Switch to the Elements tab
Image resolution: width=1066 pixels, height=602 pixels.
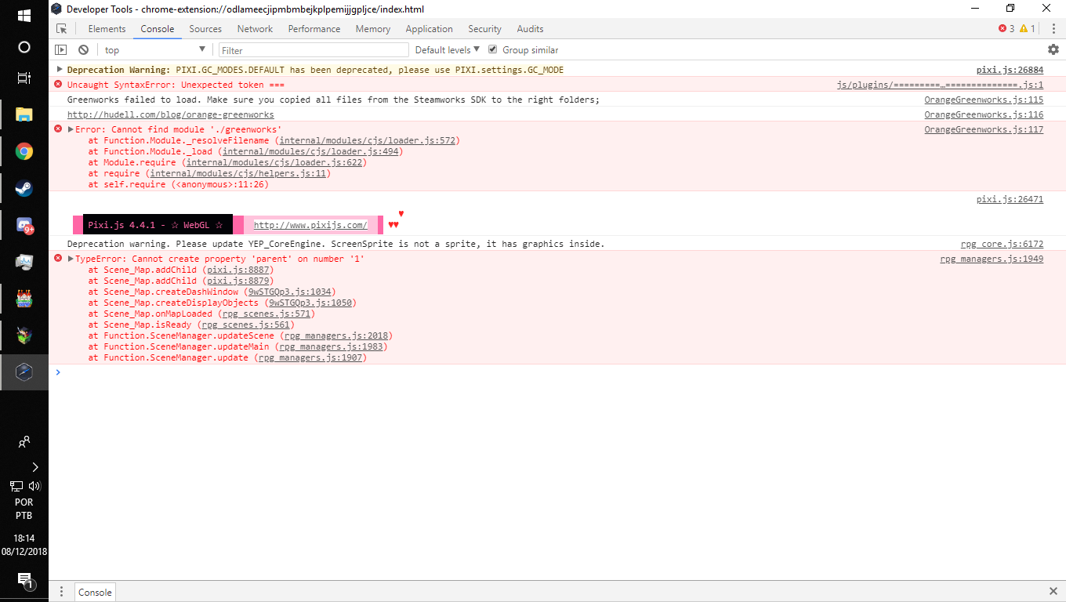(107, 29)
